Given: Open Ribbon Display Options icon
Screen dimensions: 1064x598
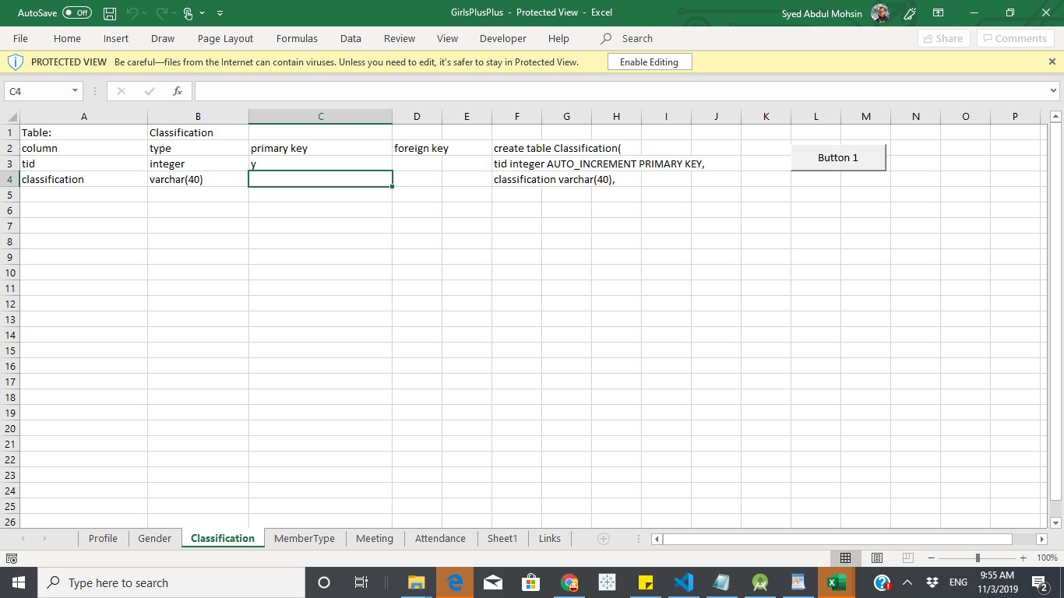Looking at the screenshot, I should point(939,13).
